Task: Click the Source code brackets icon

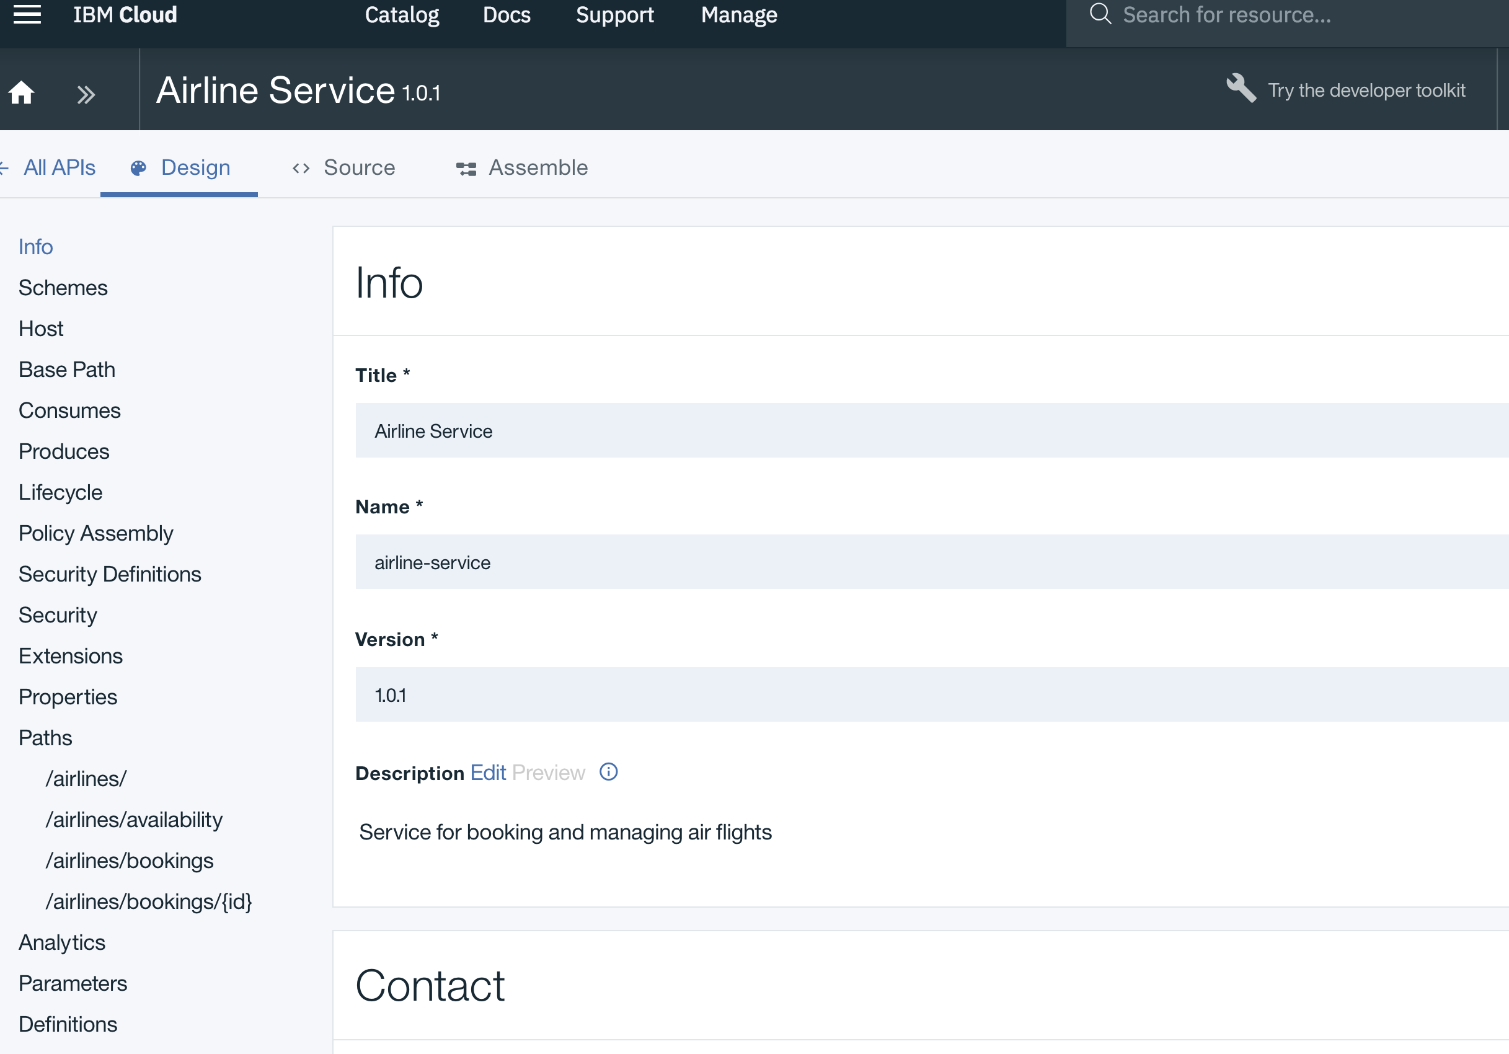Action: 301,168
